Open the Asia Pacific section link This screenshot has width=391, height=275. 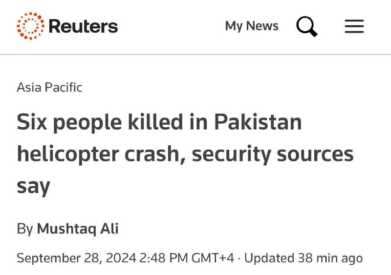49,87
